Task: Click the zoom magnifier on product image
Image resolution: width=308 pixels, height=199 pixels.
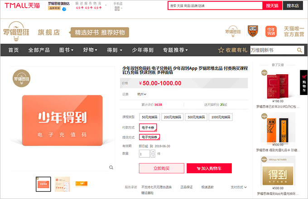Action: pos(111,167)
